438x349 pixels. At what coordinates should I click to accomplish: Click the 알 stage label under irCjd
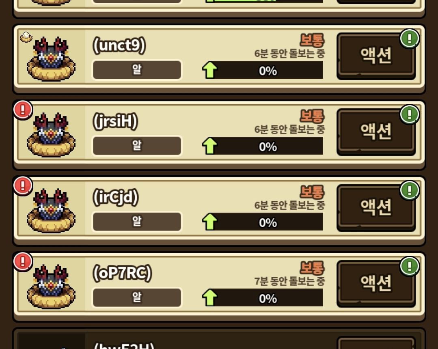pos(137,222)
